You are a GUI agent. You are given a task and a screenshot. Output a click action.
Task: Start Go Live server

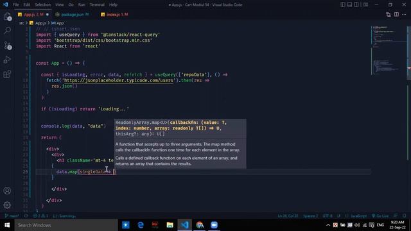point(380,216)
